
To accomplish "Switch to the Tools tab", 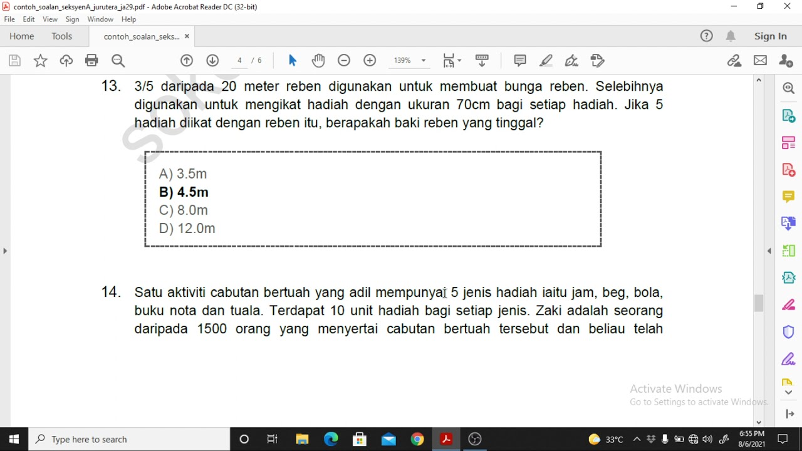I will tap(62, 36).
